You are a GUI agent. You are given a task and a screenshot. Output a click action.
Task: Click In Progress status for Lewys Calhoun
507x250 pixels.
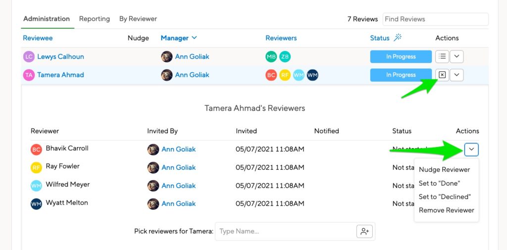(401, 56)
